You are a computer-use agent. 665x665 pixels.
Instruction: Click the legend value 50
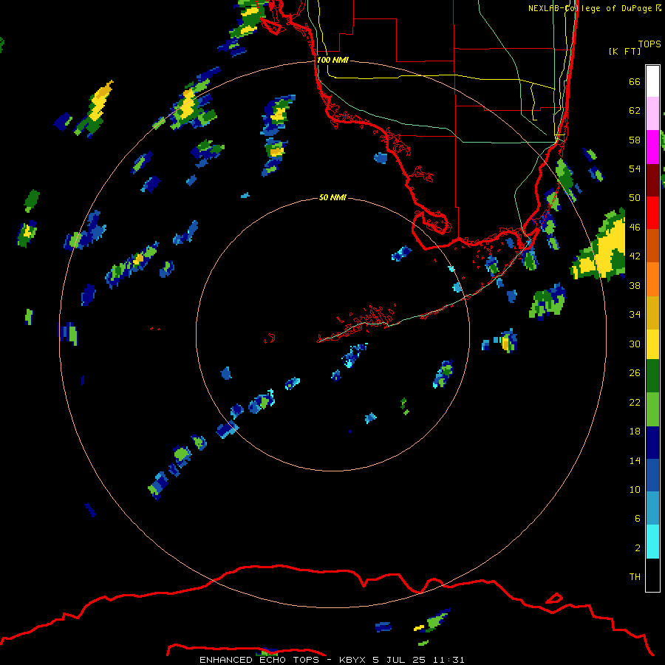point(635,198)
